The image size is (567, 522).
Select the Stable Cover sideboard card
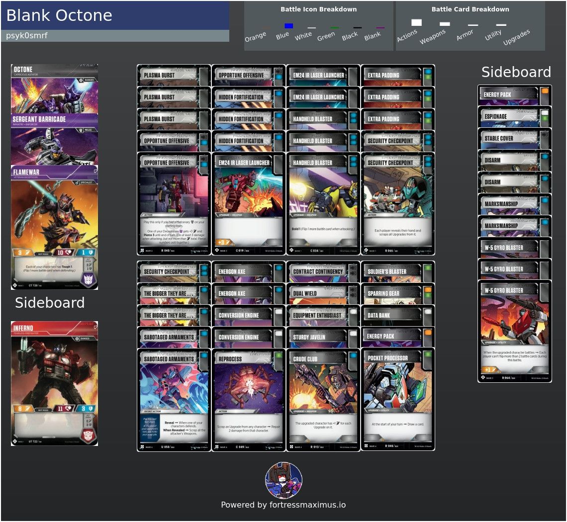click(515, 138)
